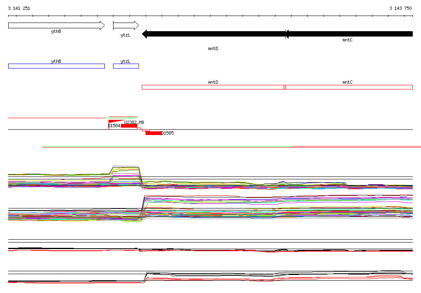Click the blue ytzL annotation box

[x=126, y=66]
